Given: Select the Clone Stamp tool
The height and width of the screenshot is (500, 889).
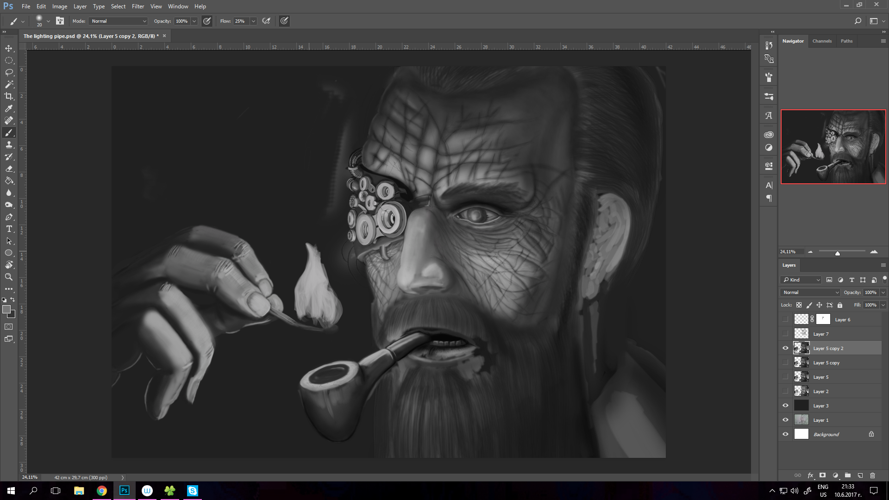Looking at the screenshot, I should click(9, 145).
